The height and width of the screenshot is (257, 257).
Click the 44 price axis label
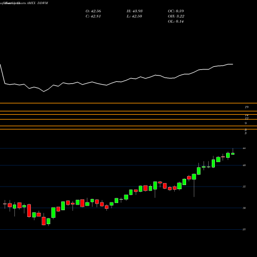pos(244,148)
